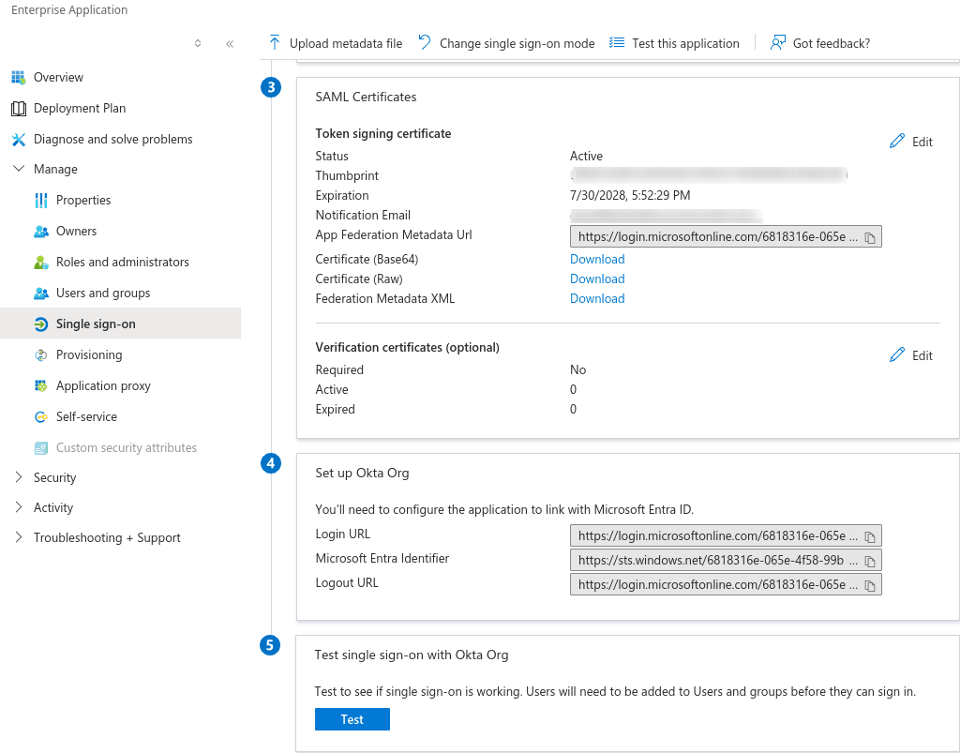Expand the Activity section

click(19, 507)
